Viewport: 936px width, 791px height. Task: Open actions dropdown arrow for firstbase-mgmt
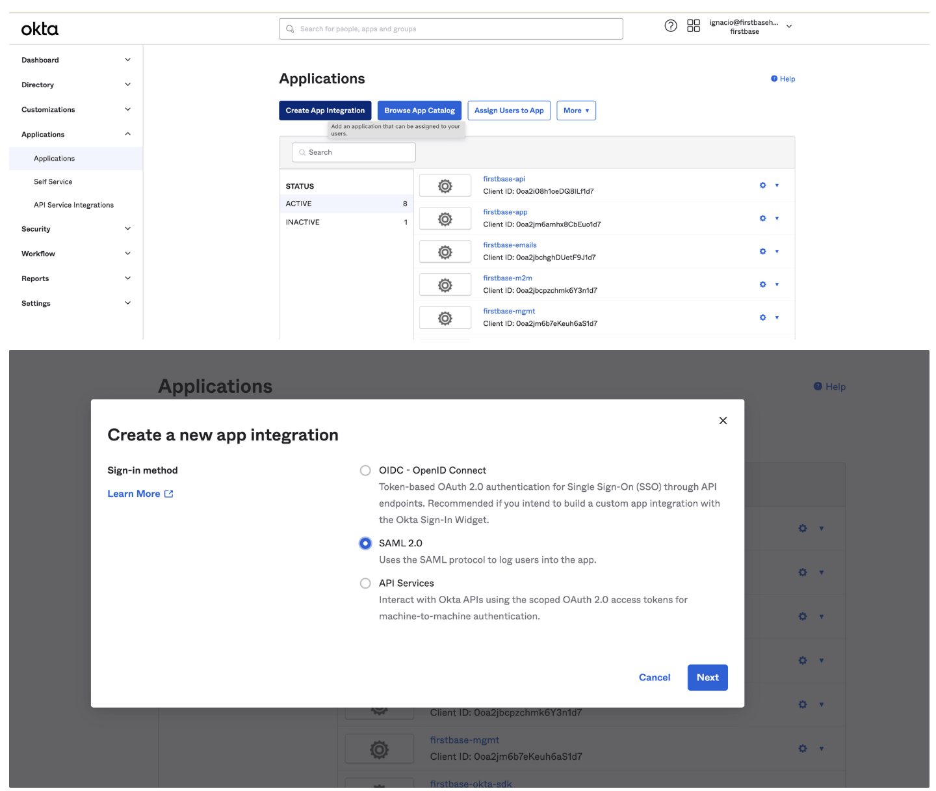777,317
